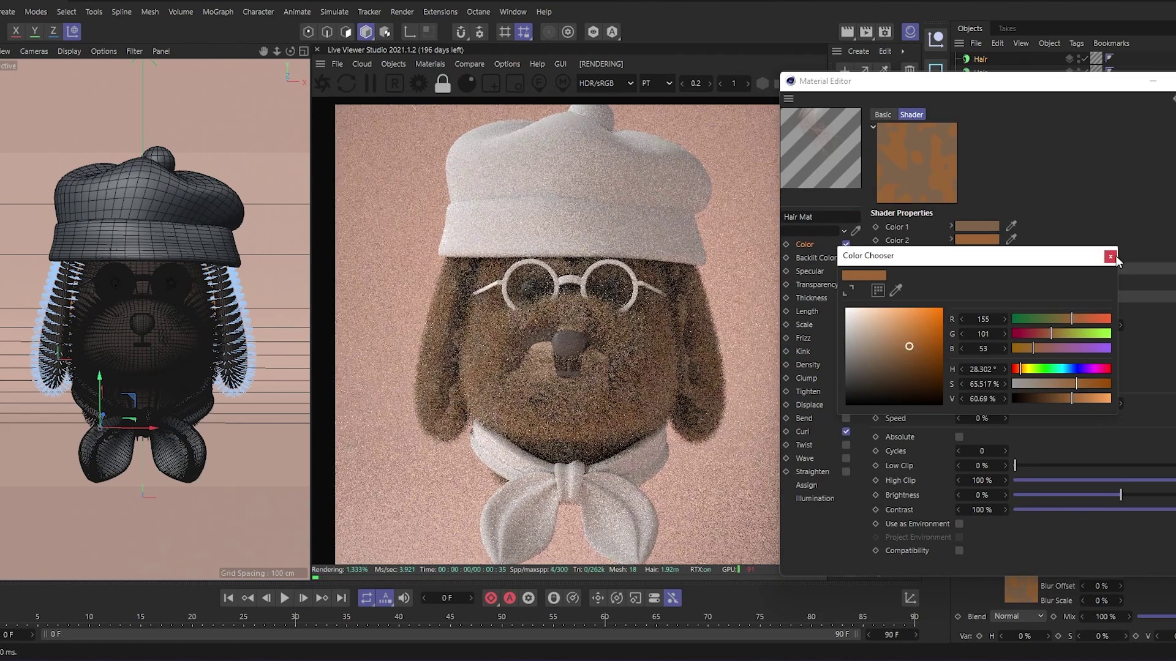This screenshot has height=661, width=1176.
Task: Check Use as Environment
Action: [959, 524]
